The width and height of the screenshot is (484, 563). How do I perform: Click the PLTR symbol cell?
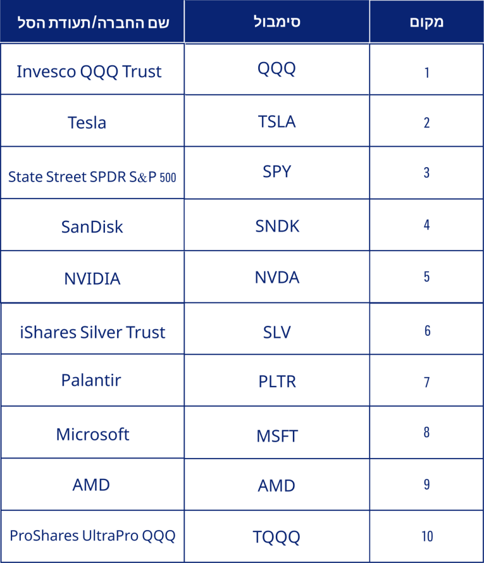[x=277, y=382]
